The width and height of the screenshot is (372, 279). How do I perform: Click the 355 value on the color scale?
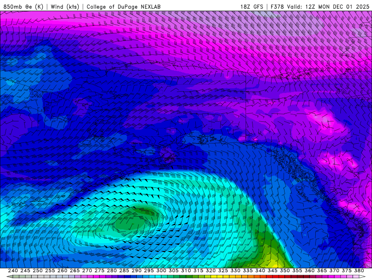[297, 271]
